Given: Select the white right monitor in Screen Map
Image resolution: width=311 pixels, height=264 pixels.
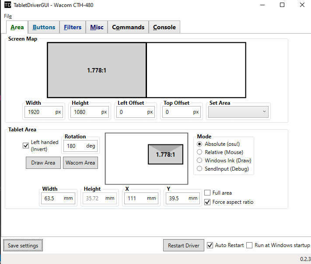Looking at the screenshot, I should (x=196, y=70).
